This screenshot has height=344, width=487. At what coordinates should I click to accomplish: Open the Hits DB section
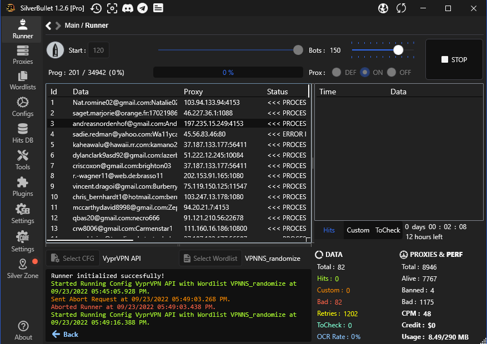pyautogui.click(x=22, y=134)
